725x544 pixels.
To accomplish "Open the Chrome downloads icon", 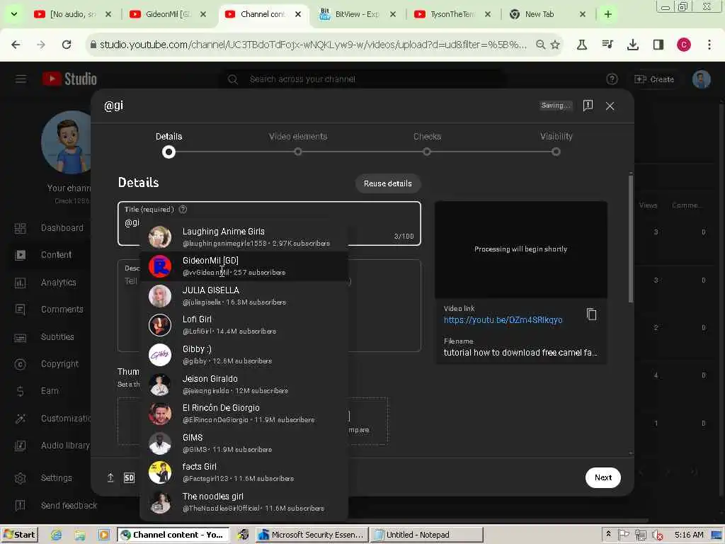I will [632, 45].
